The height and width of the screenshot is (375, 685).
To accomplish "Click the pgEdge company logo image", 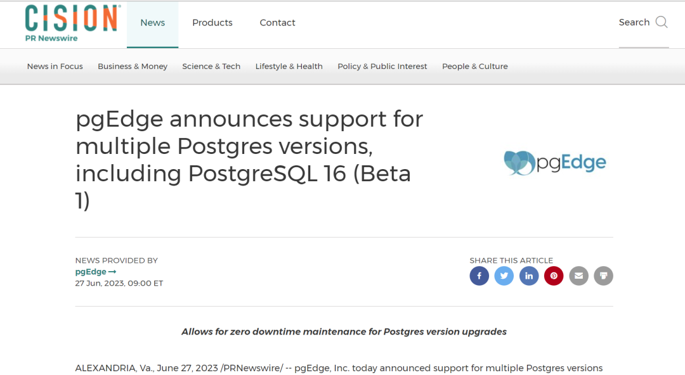I will point(555,163).
